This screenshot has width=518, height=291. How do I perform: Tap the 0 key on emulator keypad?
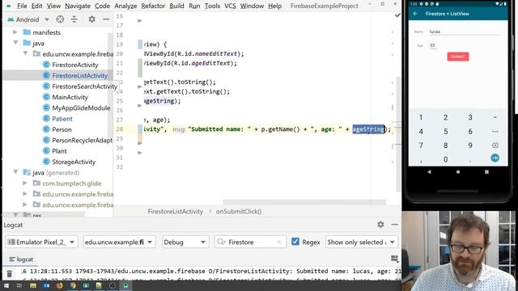coord(445,159)
